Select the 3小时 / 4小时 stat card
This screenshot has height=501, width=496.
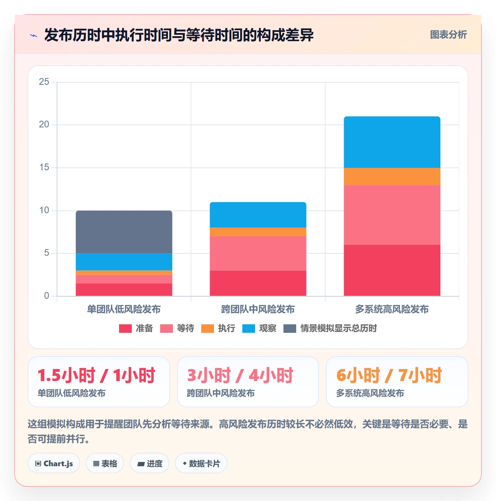click(248, 382)
